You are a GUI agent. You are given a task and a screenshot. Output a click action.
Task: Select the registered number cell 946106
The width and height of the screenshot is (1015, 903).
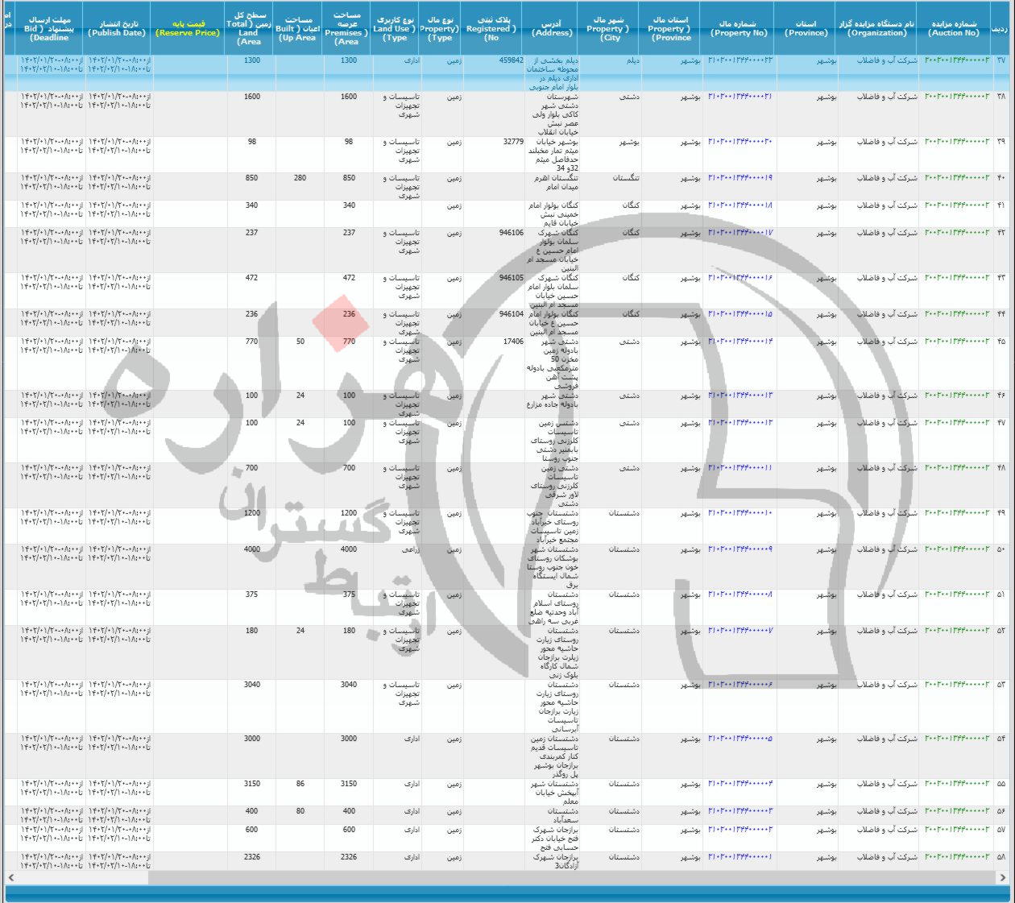[x=511, y=233]
